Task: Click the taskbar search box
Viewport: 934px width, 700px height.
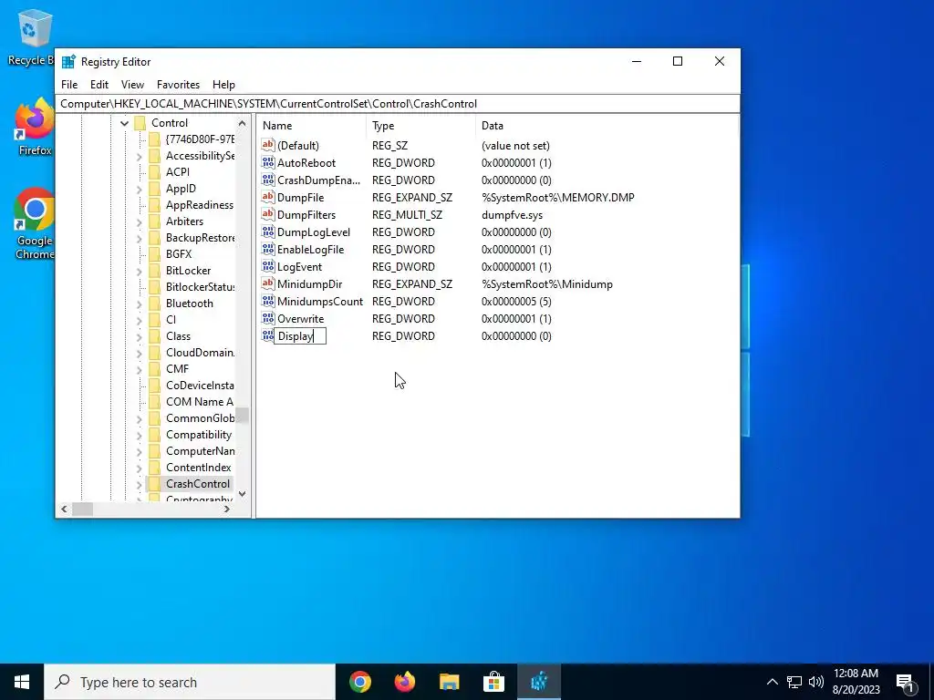Action: click(x=190, y=682)
